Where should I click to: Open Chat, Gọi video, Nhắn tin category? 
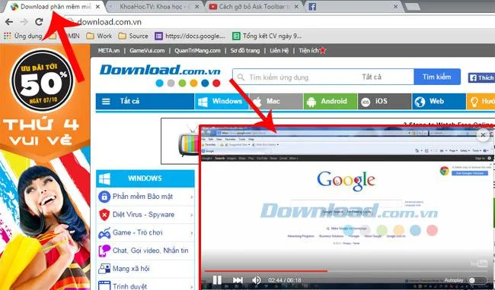point(145,251)
